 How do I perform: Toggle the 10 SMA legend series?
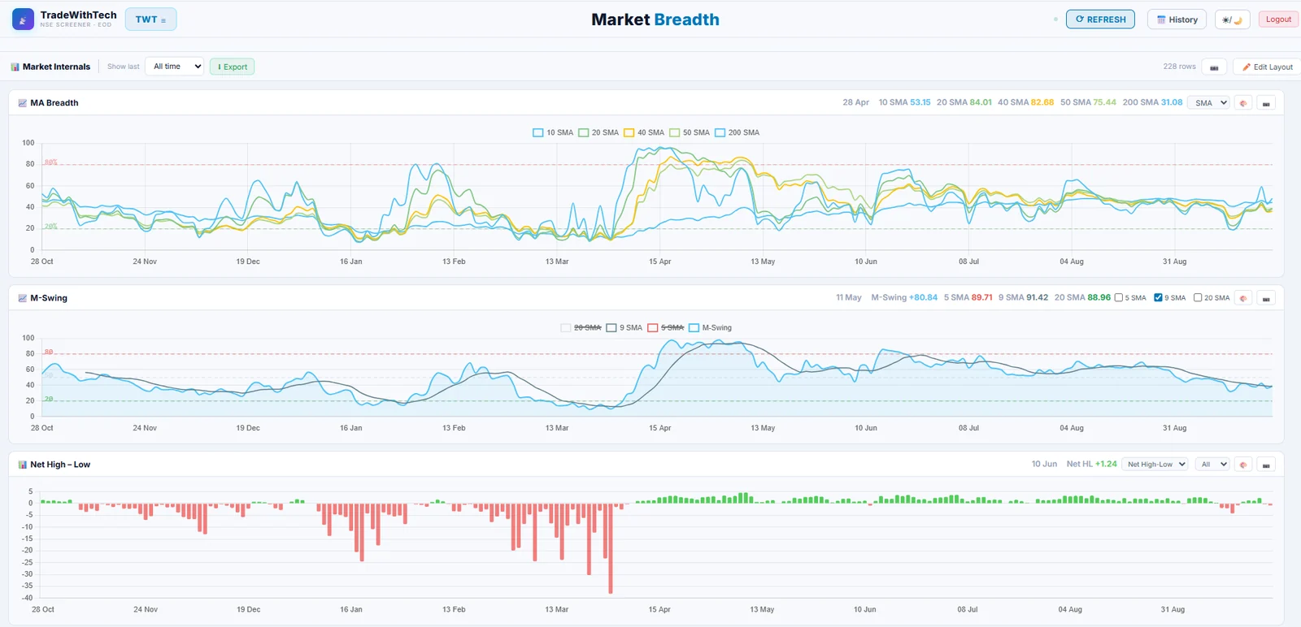(x=553, y=132)
